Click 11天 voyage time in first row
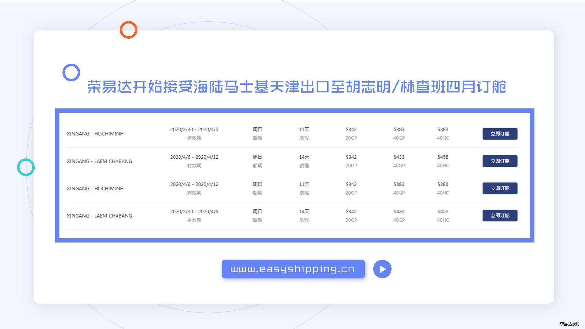The width and height of the screenshot is (585, 329). point(304,129)
